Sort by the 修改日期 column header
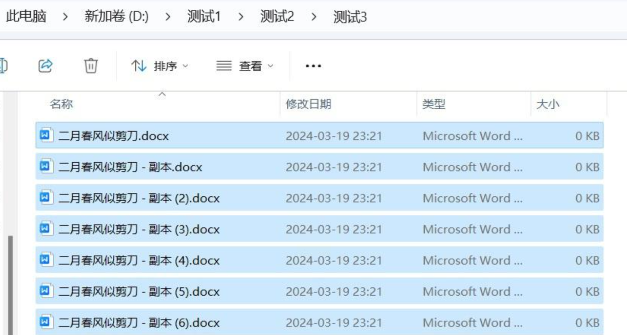Viewport: 627px width, 335px height. 308,104
